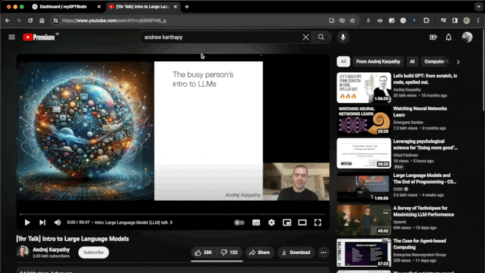This screenshot has width=485, height=273.
Task: Open the Chrome three-dot menu
Action: (478, 21)
